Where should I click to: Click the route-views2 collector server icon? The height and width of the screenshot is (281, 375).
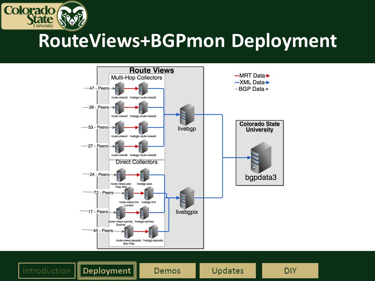coord(120,89)
